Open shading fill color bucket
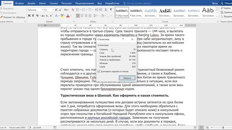 (x=102, y=16)
